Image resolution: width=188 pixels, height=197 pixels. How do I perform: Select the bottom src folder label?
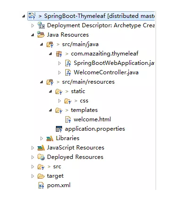pos(57,167)
